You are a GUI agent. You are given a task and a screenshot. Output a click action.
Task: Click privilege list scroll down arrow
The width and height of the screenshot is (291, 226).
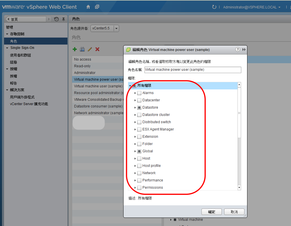coord(239,188)
